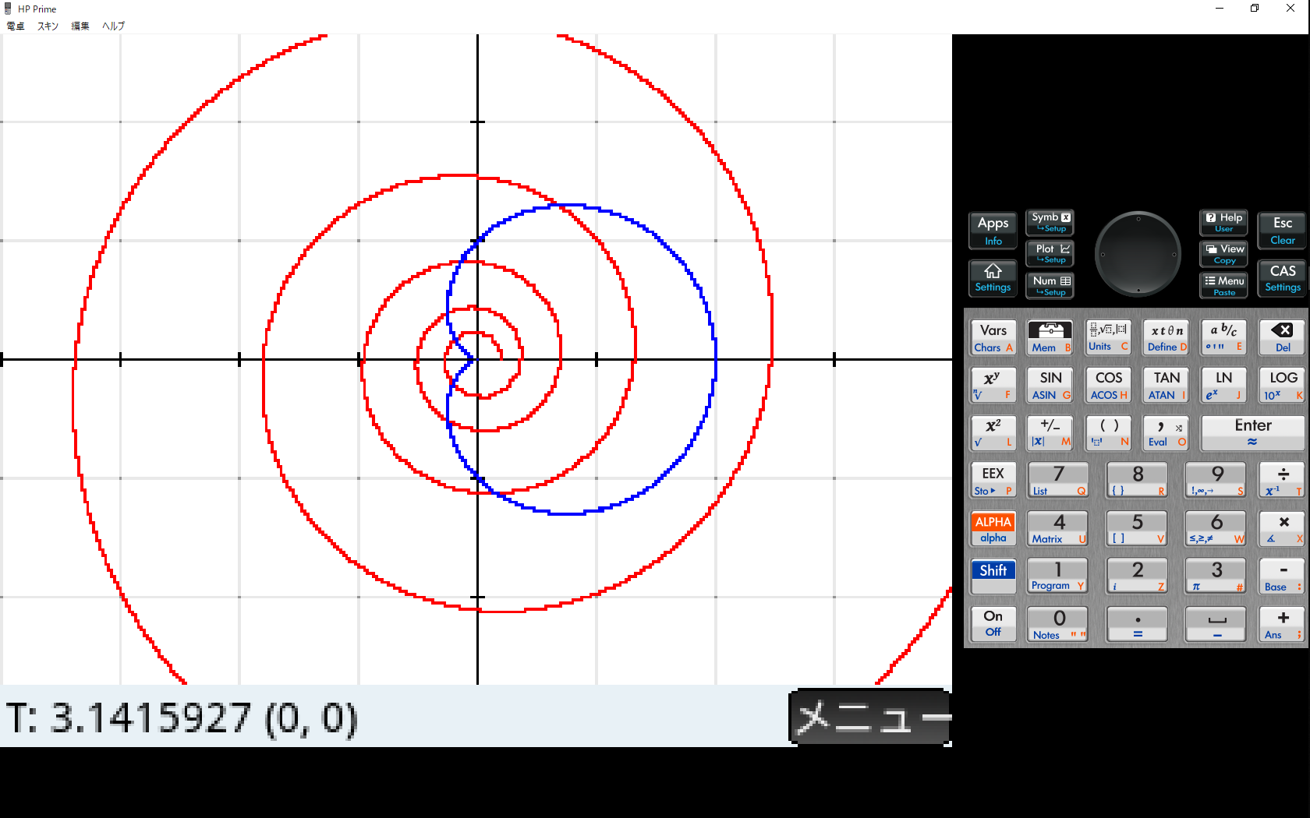Image resolution: width=1310 pixels, height=818 pixels.
Task: Click the Menu Paste key
Action: (1223, 286)
